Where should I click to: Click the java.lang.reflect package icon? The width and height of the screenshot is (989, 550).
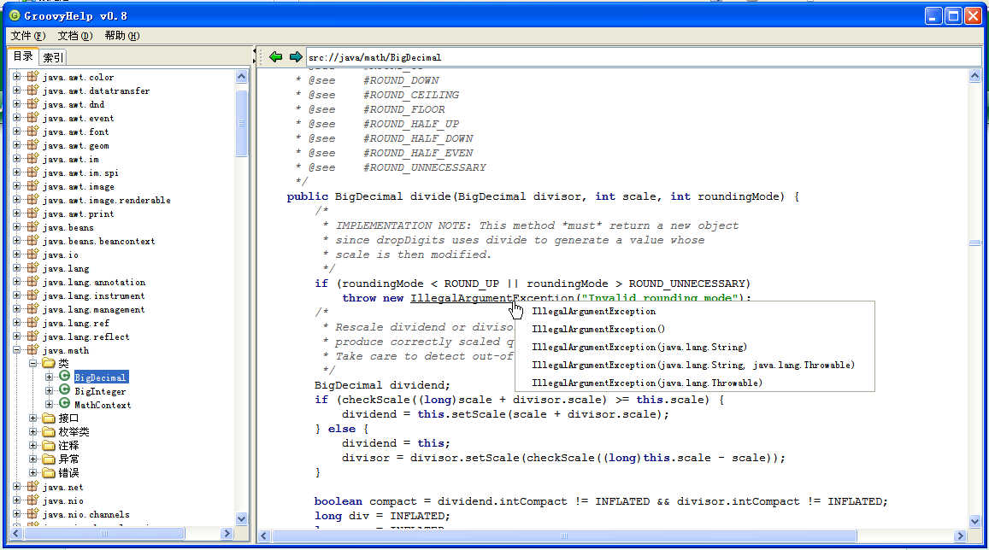pyautogui.click(x=32, y=336)
